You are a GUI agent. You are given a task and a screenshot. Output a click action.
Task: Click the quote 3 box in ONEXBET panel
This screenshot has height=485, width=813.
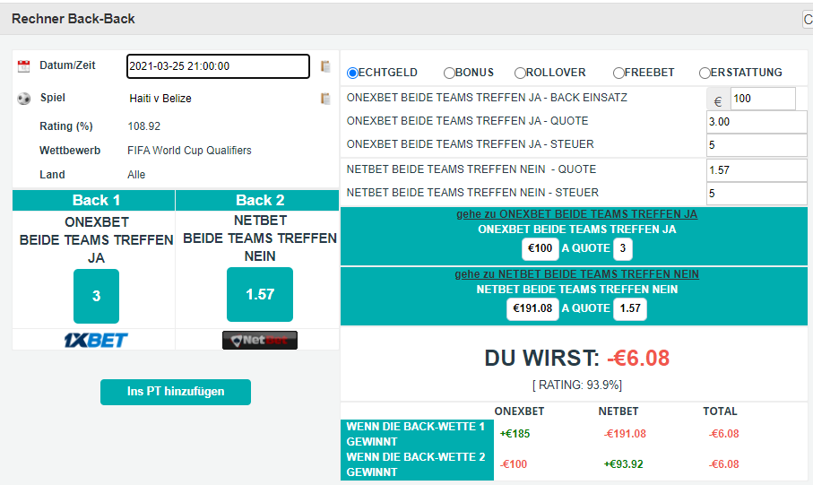coord(623,248)
